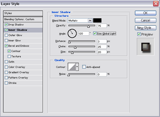Select the Drop Shadow label
This screenshot has width=160, height=117.
coord(16,25)
